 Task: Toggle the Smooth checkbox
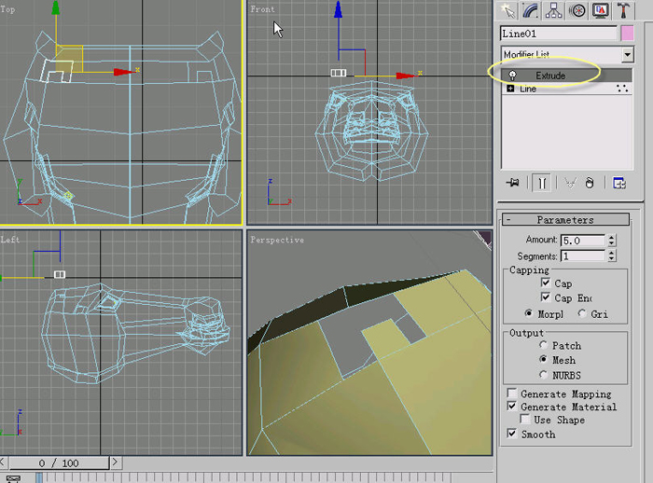512,434
